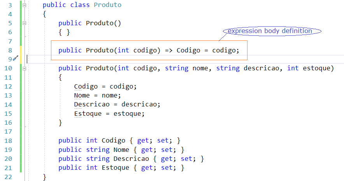This screenshot has width=344, height=181.
Task: Click the Codigo property name on line 18
Action: (114, 140)
